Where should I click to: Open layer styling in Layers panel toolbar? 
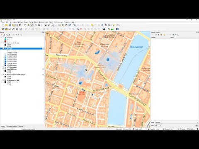2,35
